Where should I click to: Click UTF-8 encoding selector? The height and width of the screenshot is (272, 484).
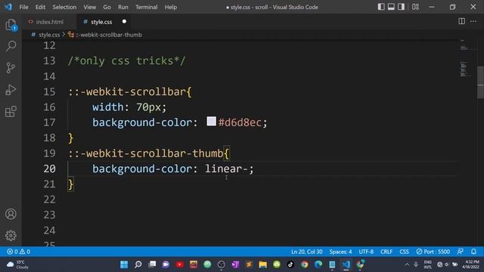click(x=366, y=252)
